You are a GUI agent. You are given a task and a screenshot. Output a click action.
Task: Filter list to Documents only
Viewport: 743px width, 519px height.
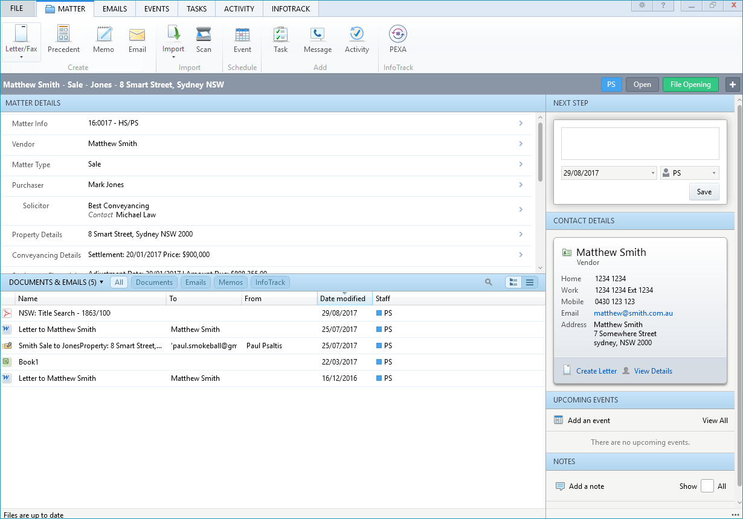pos(154,282)
